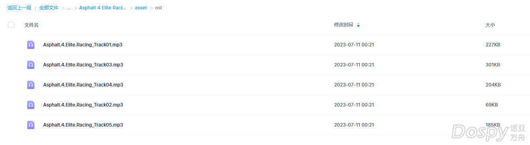The image size is (530, 145).
Task: Go back via 返回上一级 link
Action: click(x=19, y=8)
